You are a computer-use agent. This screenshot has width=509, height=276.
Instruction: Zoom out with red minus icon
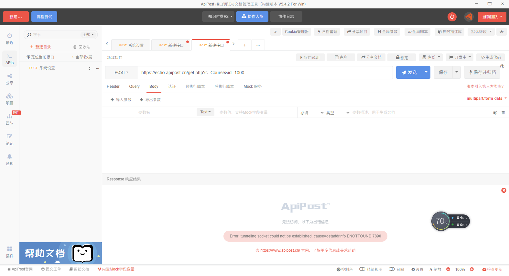tap(448, 269)
